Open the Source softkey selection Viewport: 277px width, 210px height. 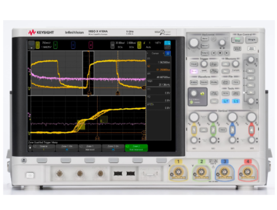pyautogui.click(x=44, y=148)
